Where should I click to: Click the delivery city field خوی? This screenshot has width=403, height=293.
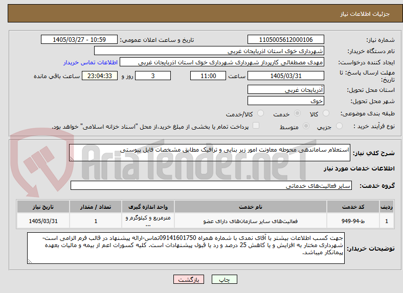coord(285,101)
